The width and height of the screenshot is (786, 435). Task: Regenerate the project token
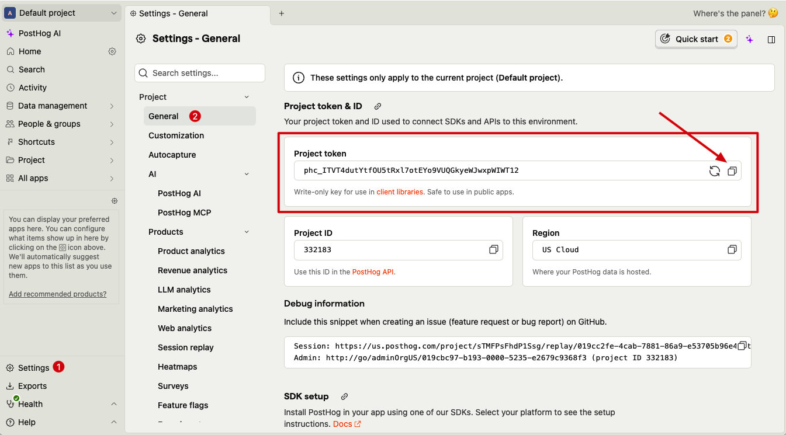point(714,171)
